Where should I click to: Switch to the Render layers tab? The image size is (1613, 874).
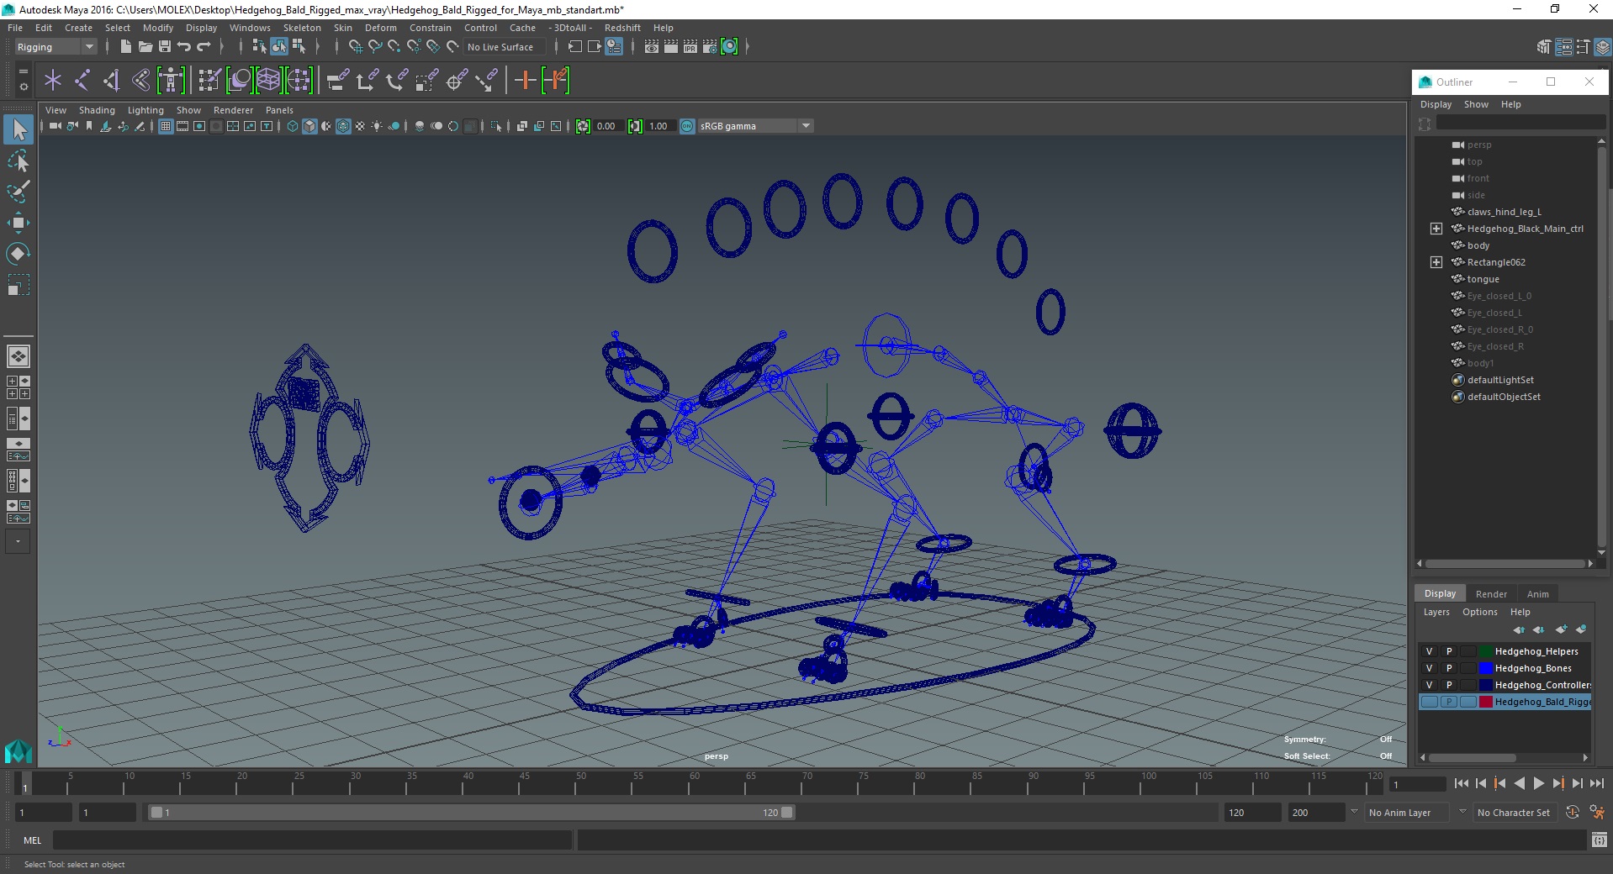(1491, 594)
